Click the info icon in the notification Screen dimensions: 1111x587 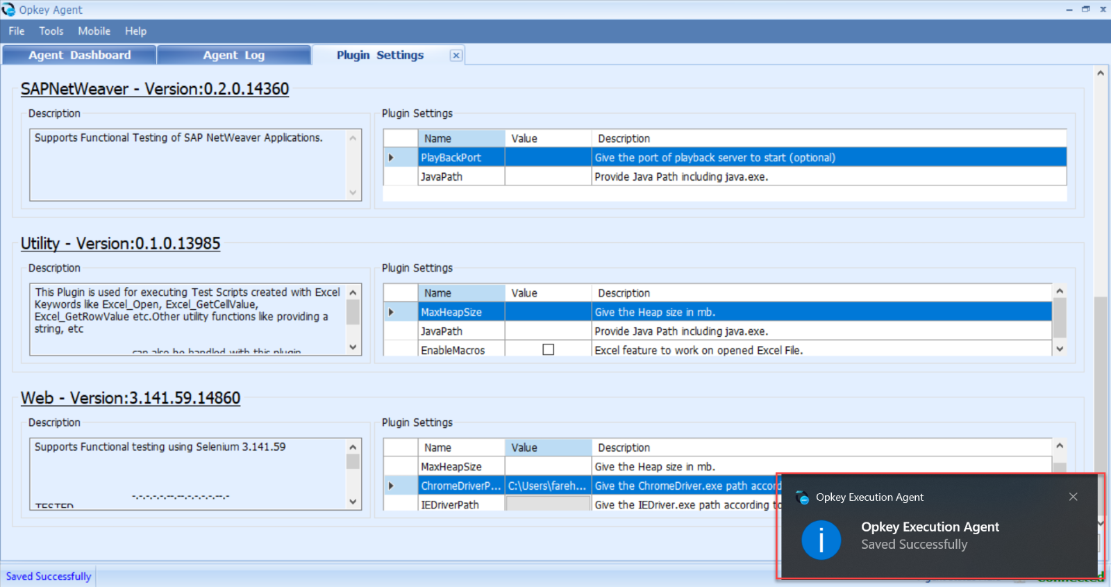(821, 540)
